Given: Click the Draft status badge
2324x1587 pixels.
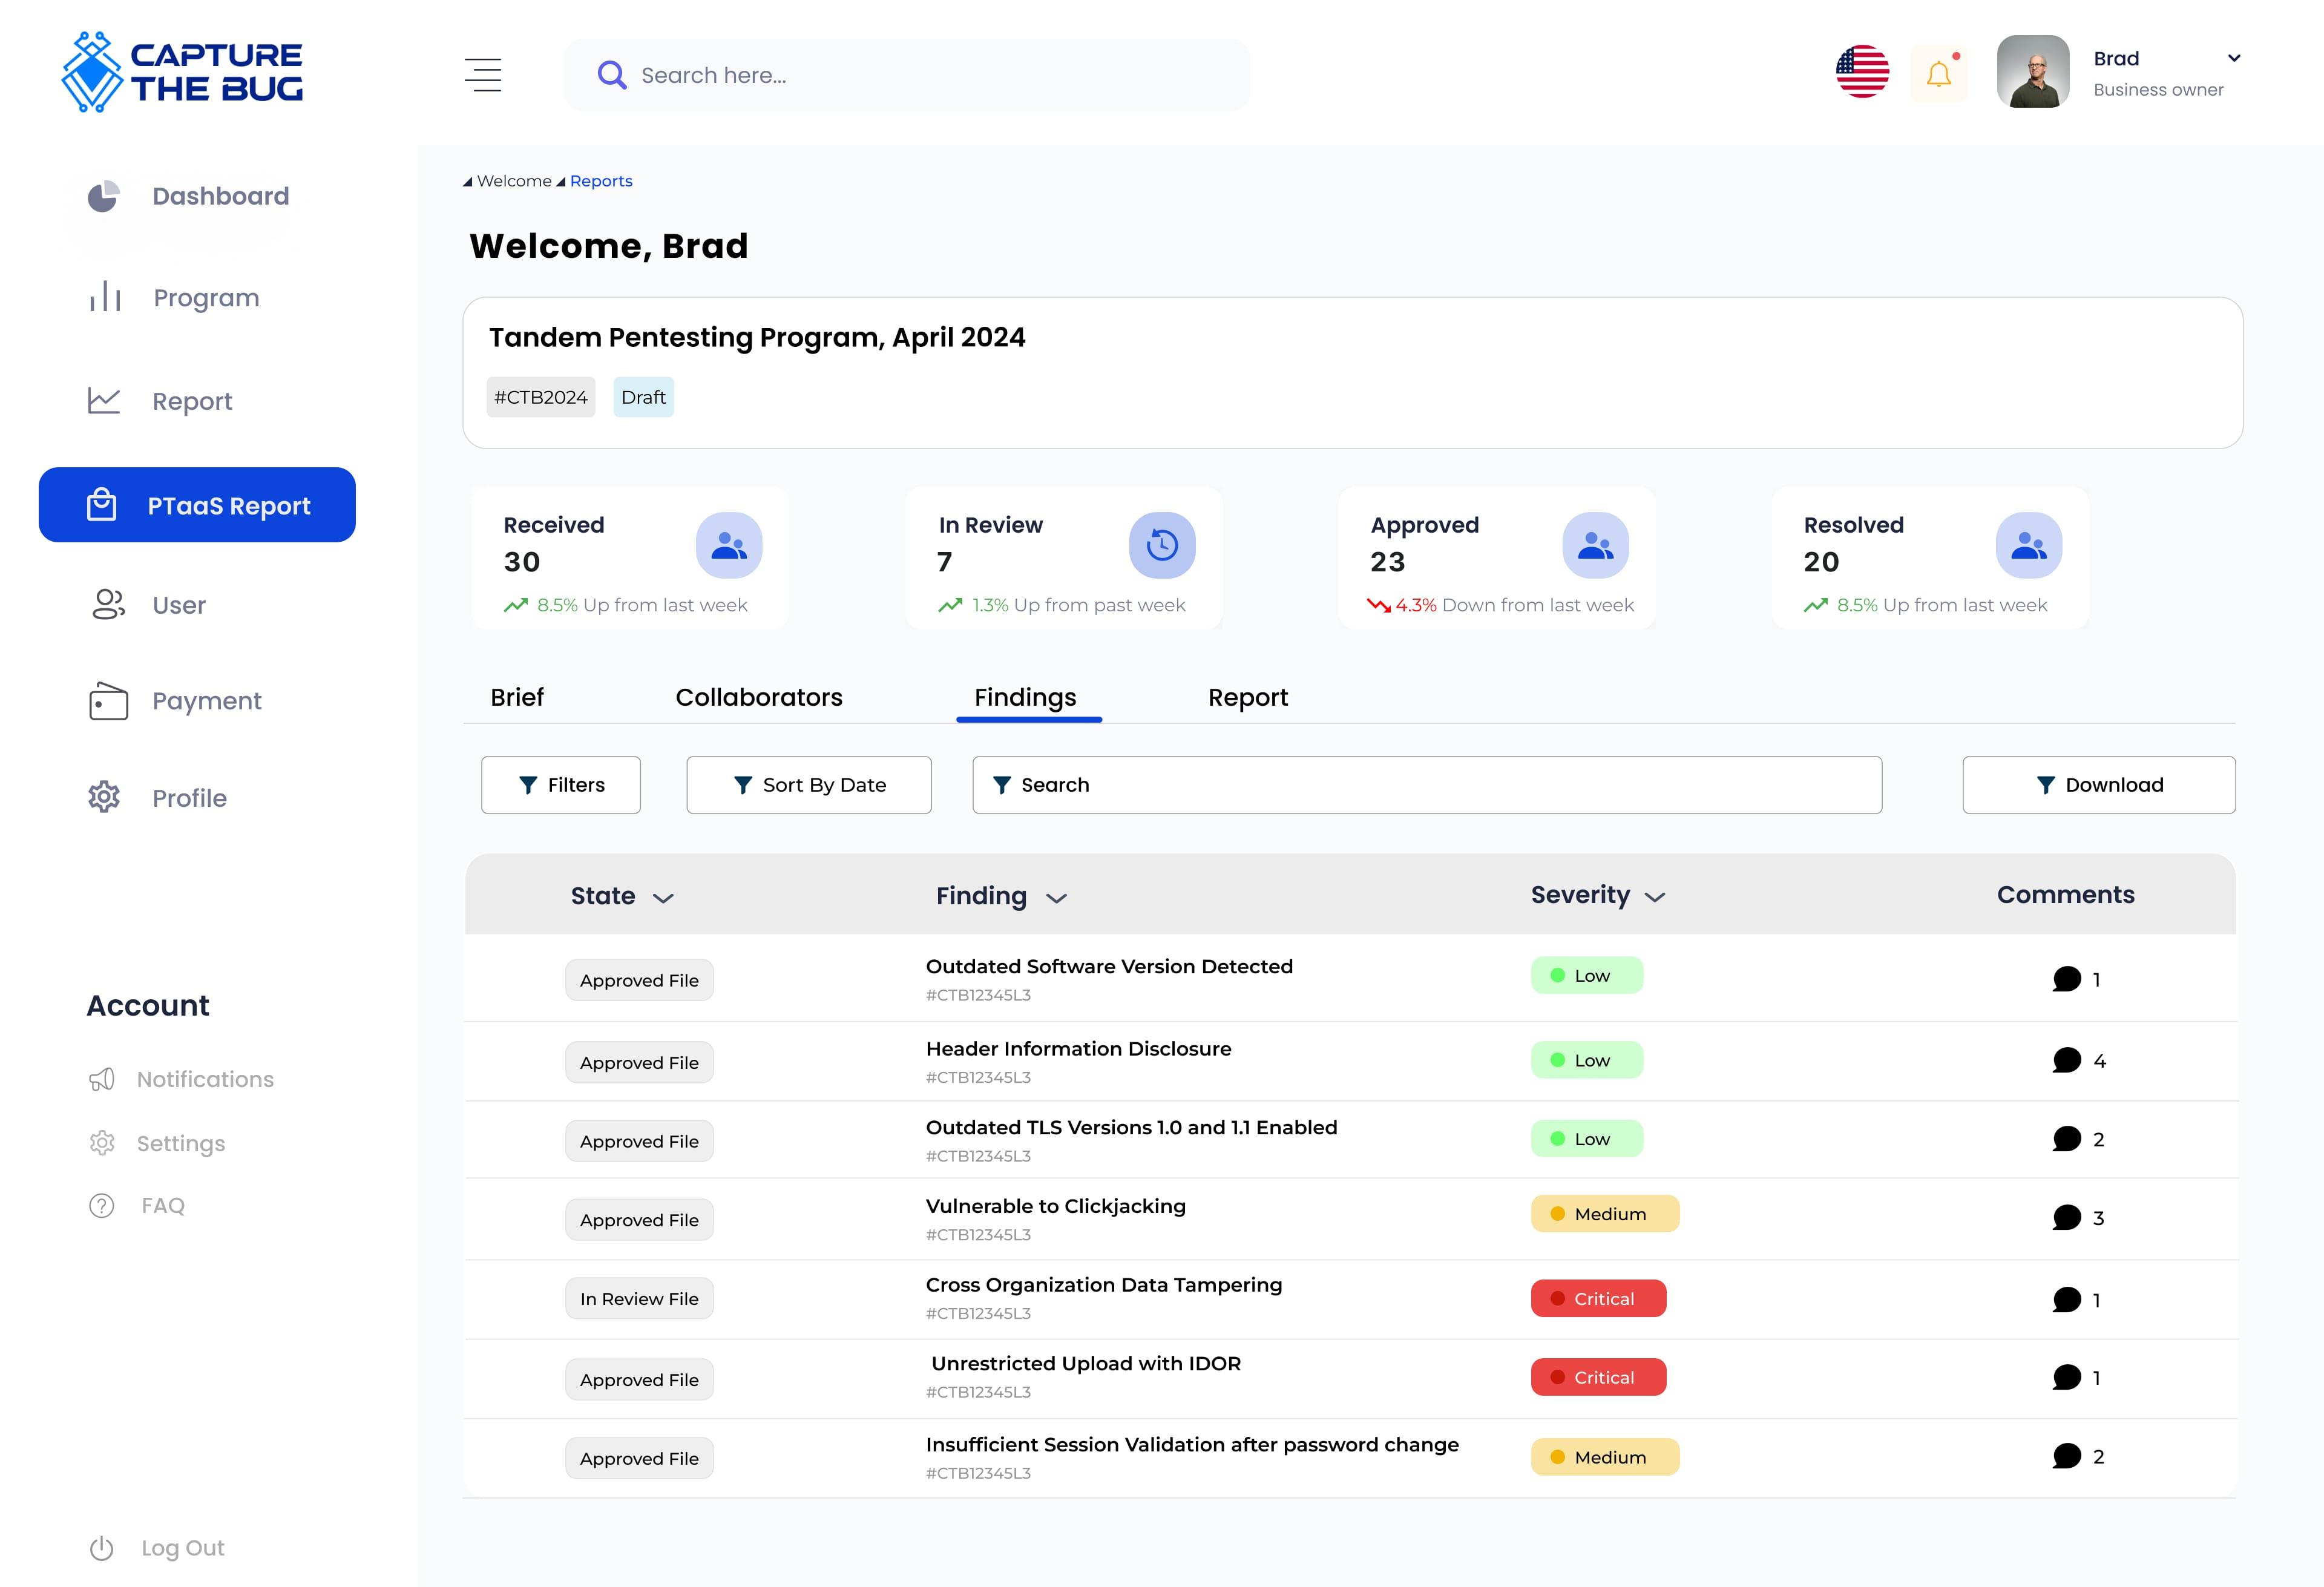Looking at the screenshot, I should 643,397.
